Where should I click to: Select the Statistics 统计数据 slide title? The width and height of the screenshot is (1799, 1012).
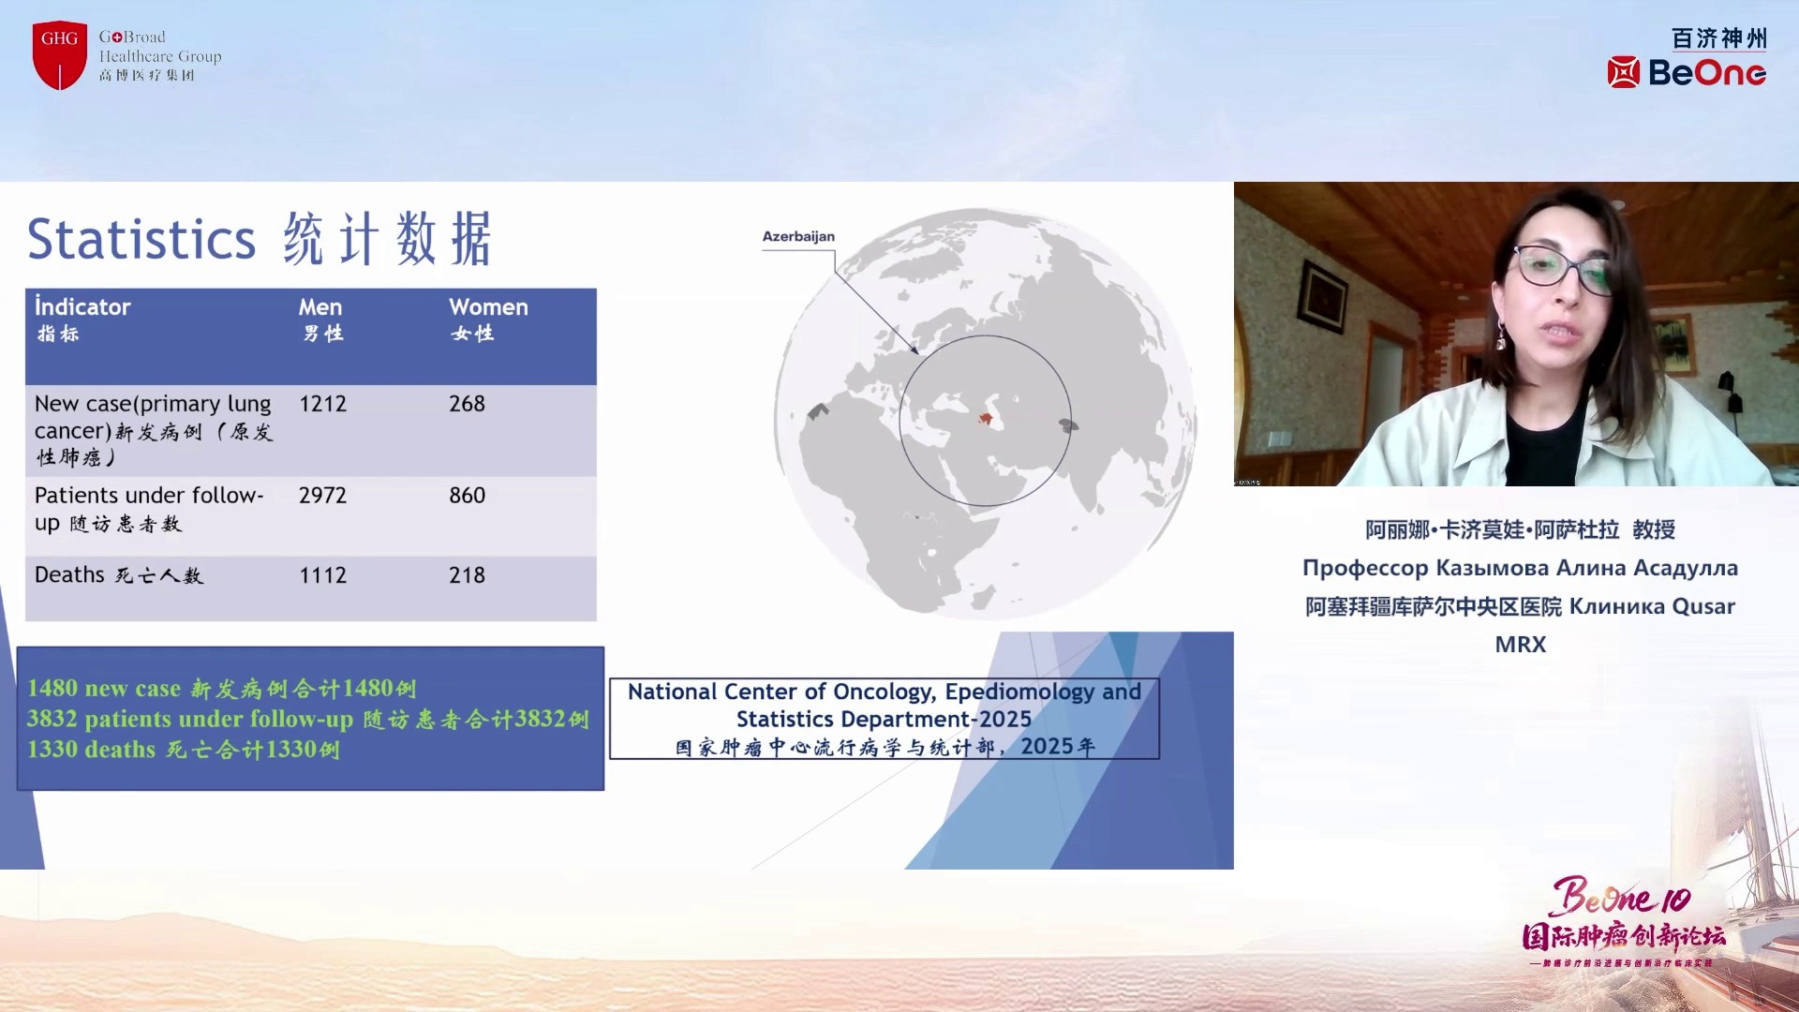tap(260, 238)
